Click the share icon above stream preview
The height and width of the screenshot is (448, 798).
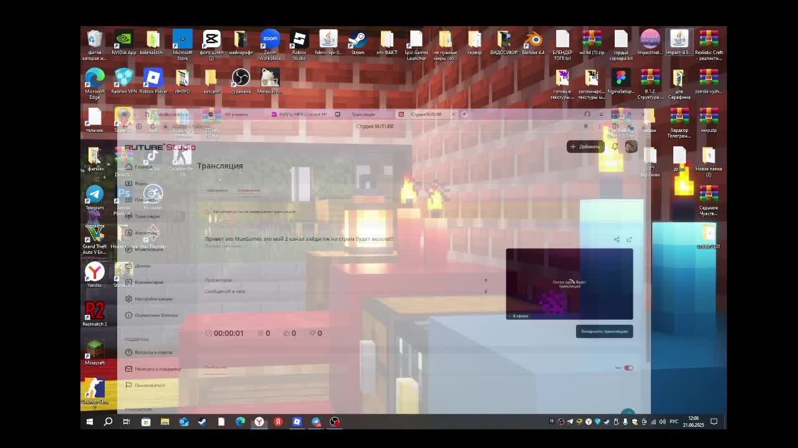(617, 240)
